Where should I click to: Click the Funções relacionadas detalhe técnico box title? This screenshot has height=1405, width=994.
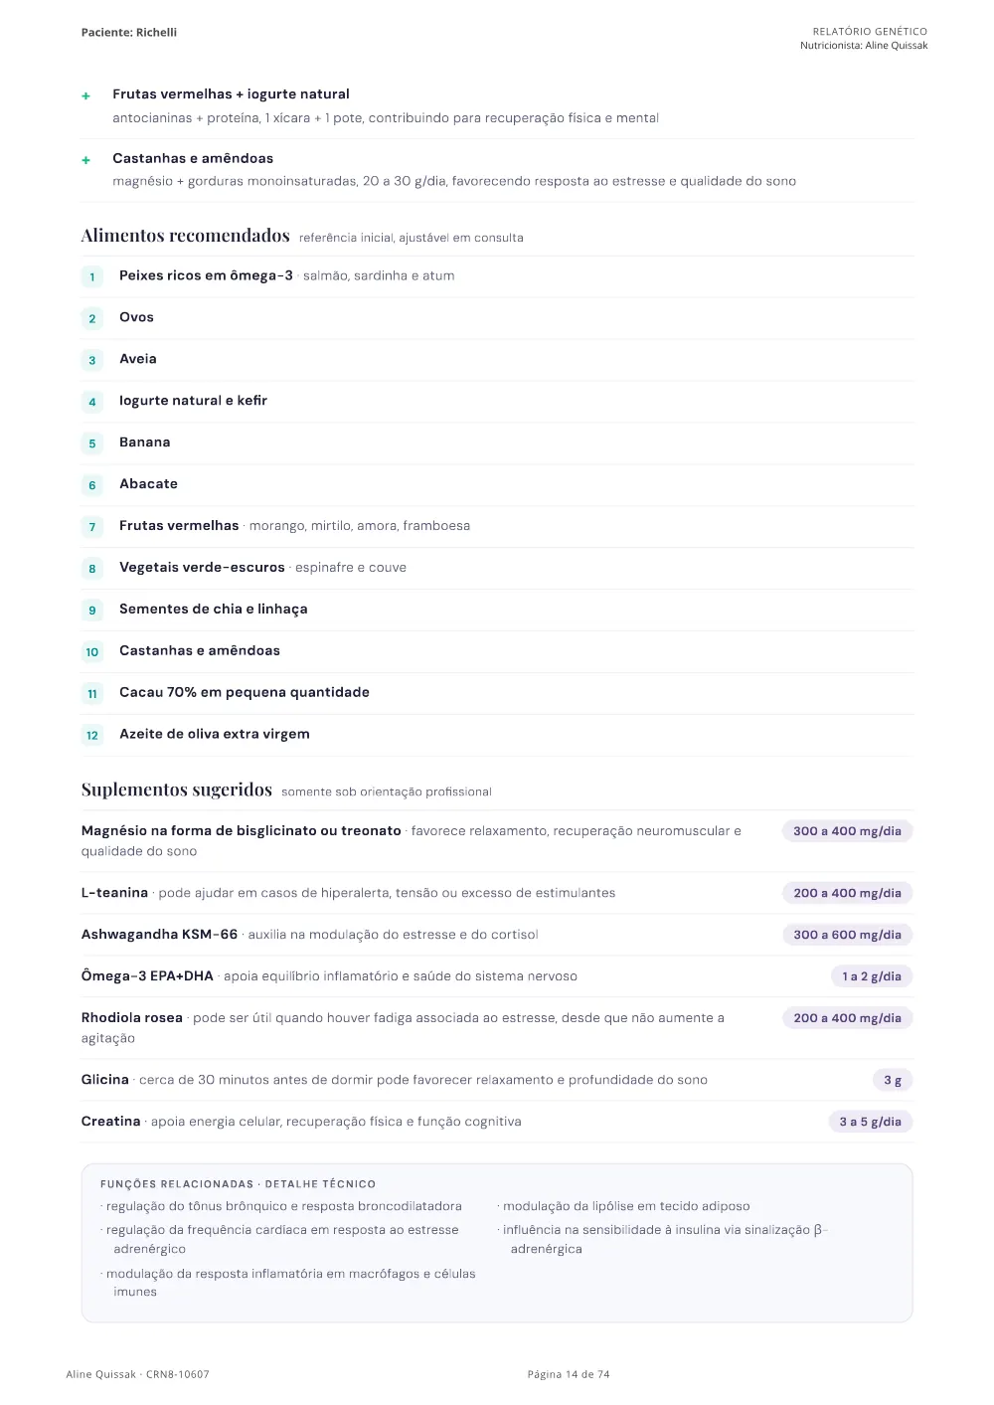238,1184
